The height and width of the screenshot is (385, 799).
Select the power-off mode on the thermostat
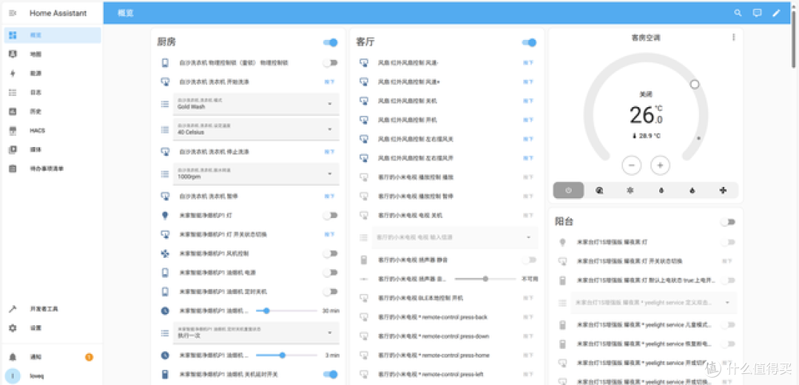pyautogui.click(x=569, y=190)
